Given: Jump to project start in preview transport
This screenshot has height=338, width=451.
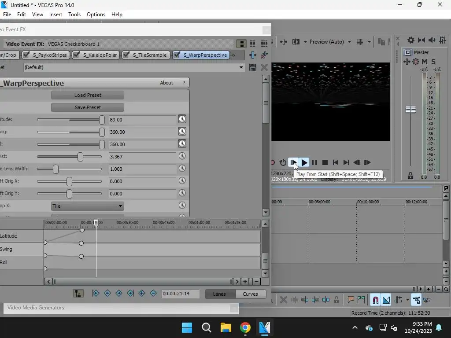Looking at the screenshot, I should coord(335,163).
